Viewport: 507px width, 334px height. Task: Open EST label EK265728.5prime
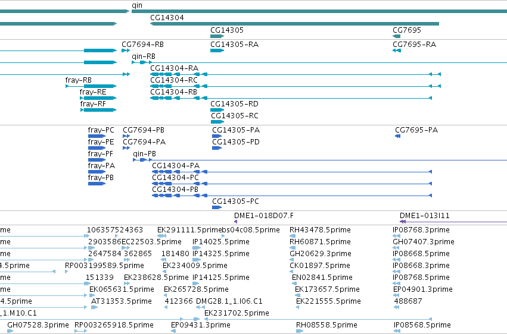(x=196, y=289)
